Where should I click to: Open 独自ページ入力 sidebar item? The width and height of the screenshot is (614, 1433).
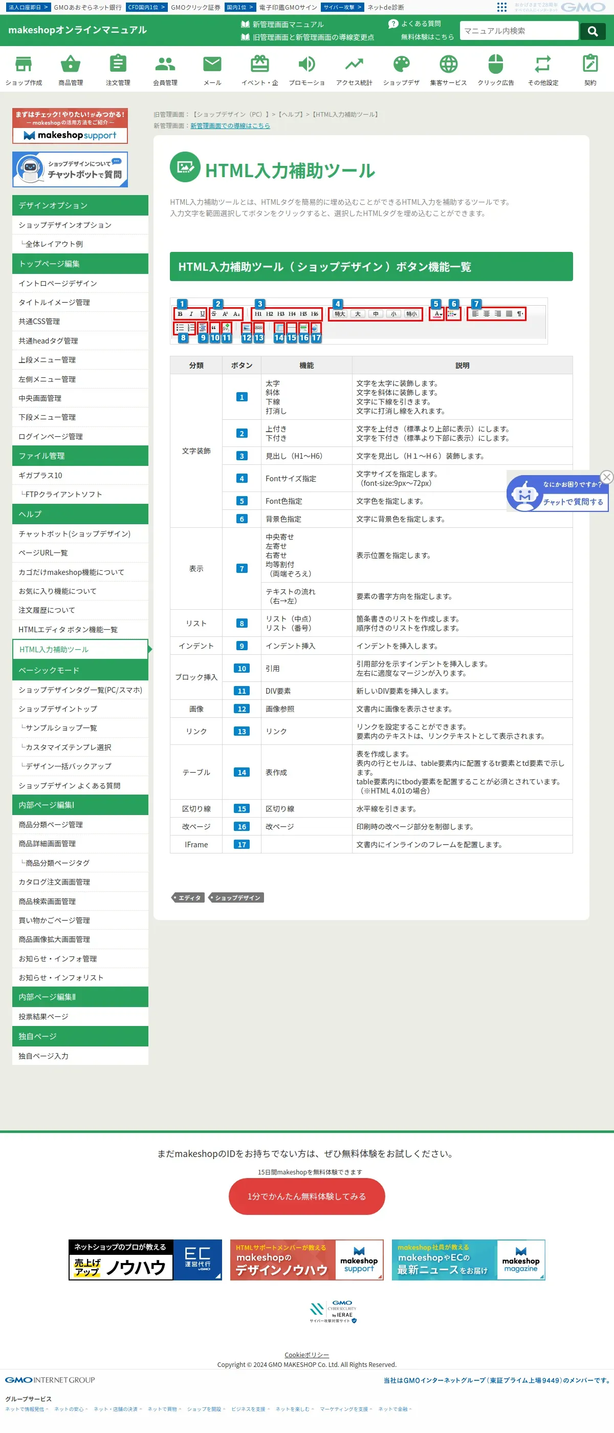80,1056
